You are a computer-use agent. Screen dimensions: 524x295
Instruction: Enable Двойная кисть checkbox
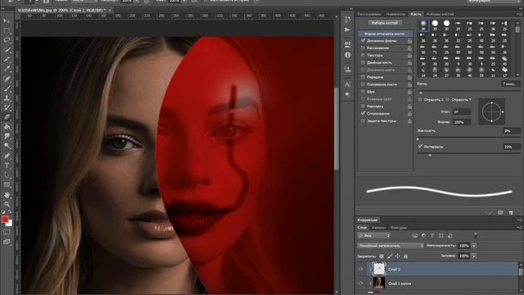363,62
